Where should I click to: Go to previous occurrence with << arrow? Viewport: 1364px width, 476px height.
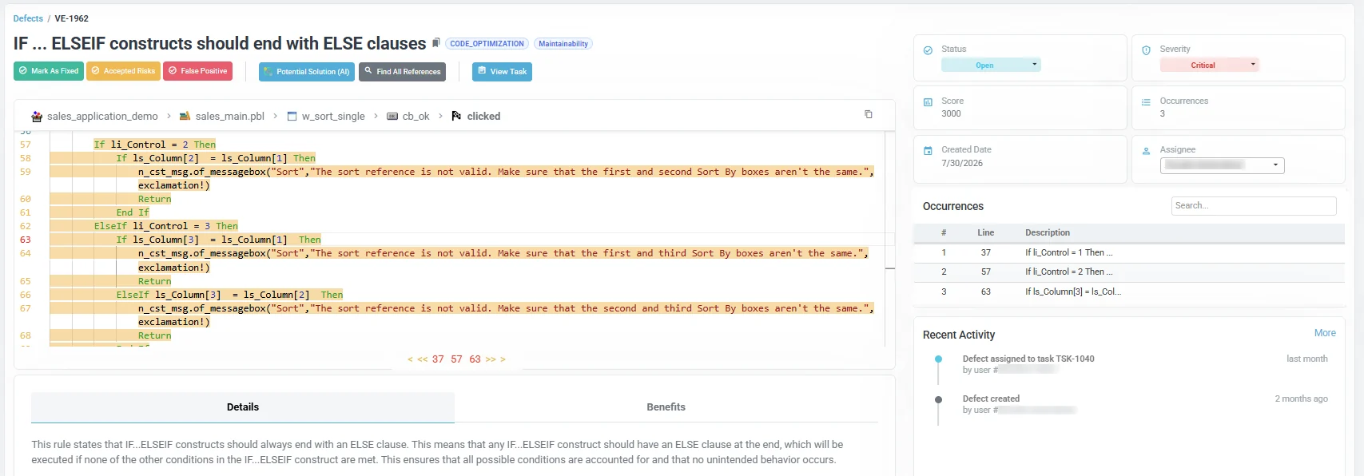click(423, 359)
